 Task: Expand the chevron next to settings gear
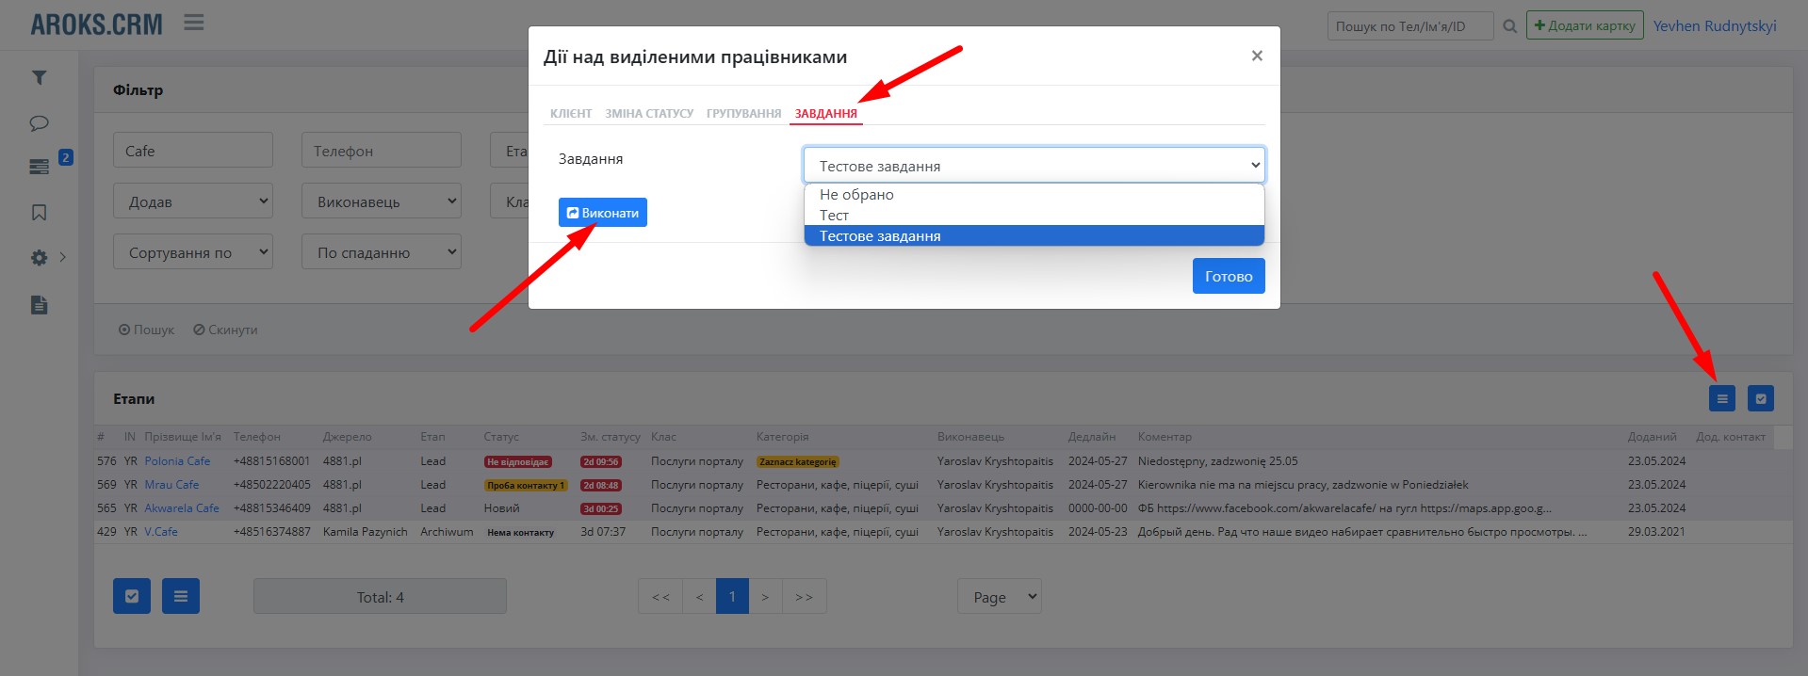[x=62, y=257]
